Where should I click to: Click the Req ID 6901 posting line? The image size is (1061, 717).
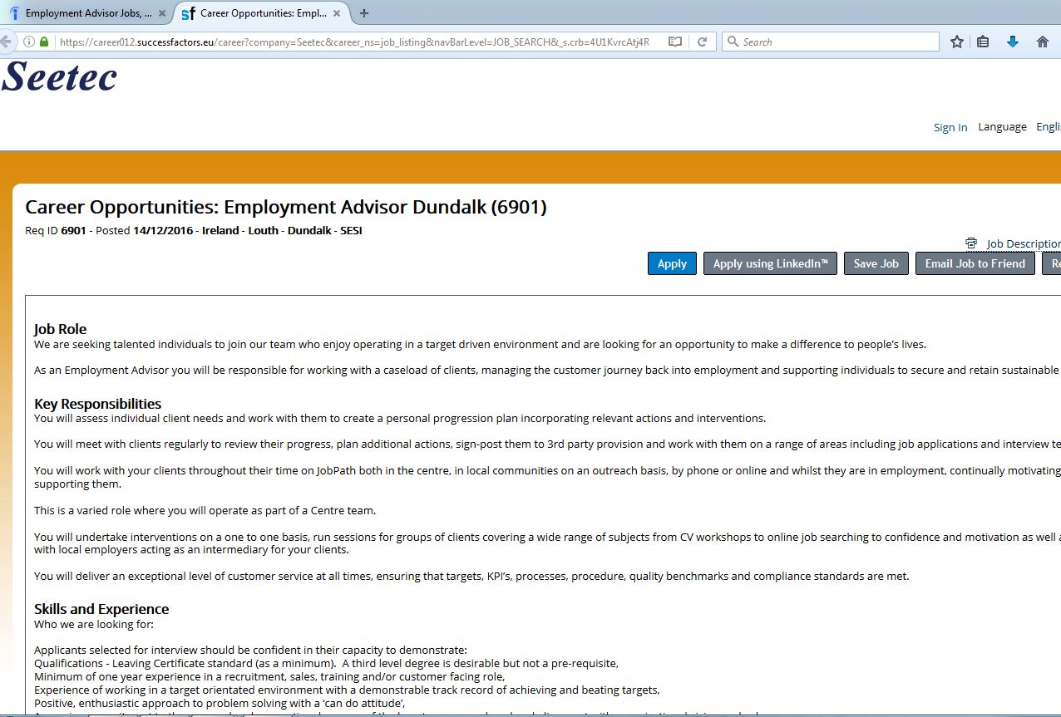click(194, 230)
